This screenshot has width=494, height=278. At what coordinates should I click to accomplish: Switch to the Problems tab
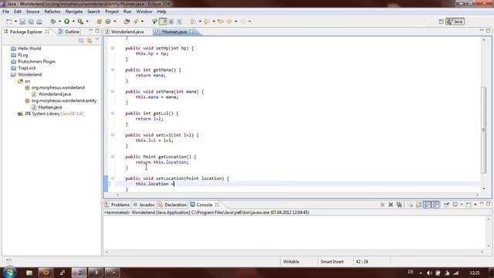click(x=117, y=205)
